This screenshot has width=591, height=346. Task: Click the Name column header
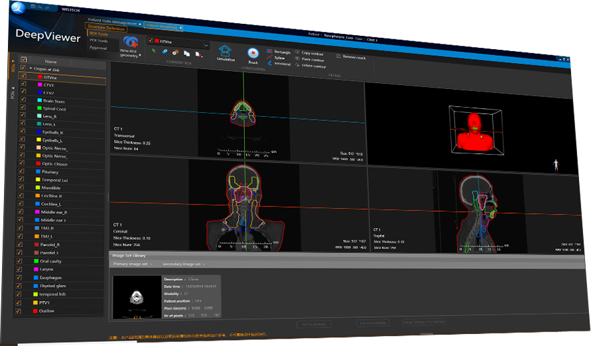51,62
